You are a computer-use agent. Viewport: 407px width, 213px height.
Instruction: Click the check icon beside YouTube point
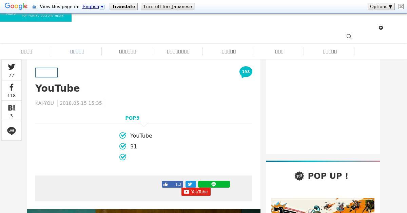(x=123, y=136)
